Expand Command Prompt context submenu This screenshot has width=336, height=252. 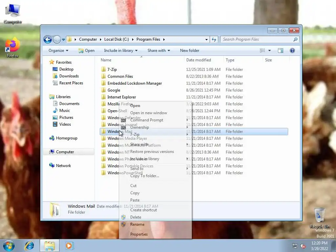click(155, 120)
